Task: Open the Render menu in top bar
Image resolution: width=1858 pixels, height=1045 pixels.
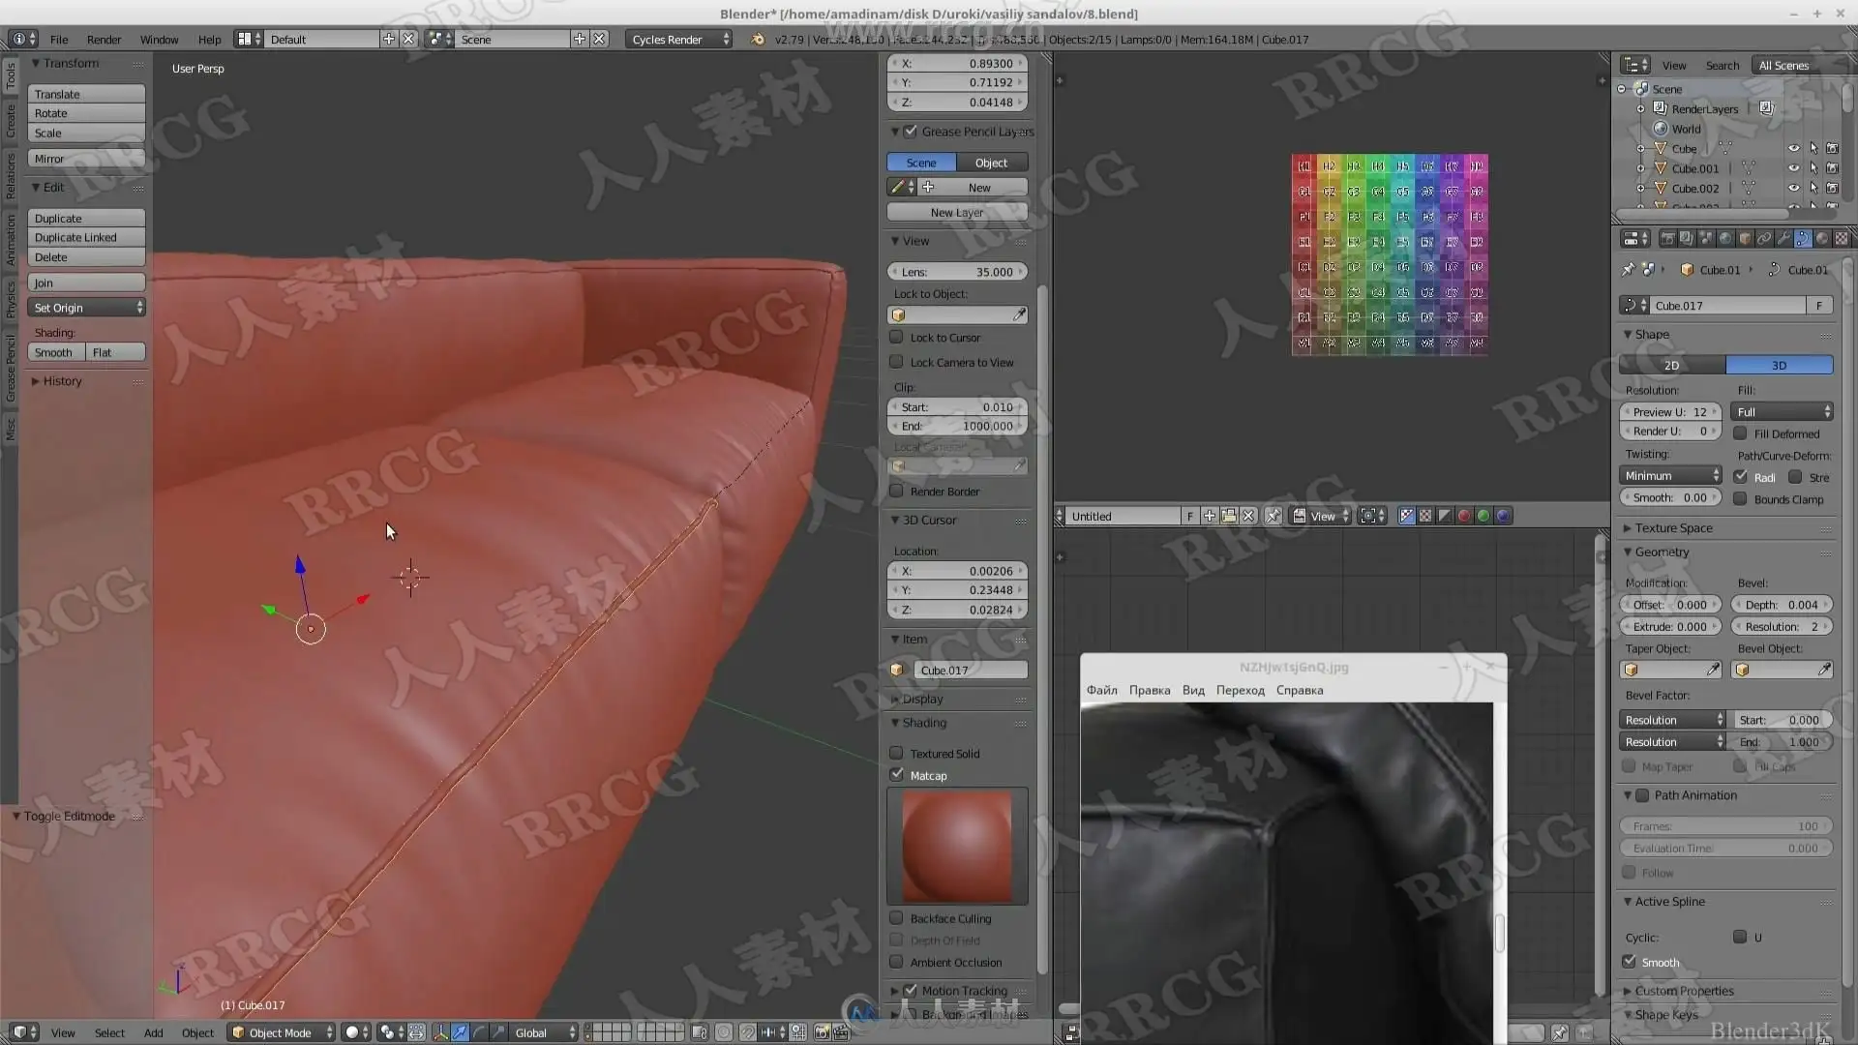Action: (x=104, y=40)
